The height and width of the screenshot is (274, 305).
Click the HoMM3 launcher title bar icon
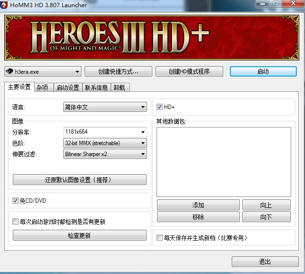3,5
